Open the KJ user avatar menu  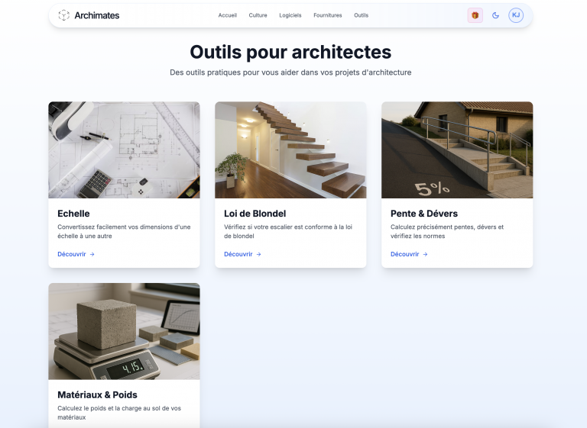coord(516,15)
